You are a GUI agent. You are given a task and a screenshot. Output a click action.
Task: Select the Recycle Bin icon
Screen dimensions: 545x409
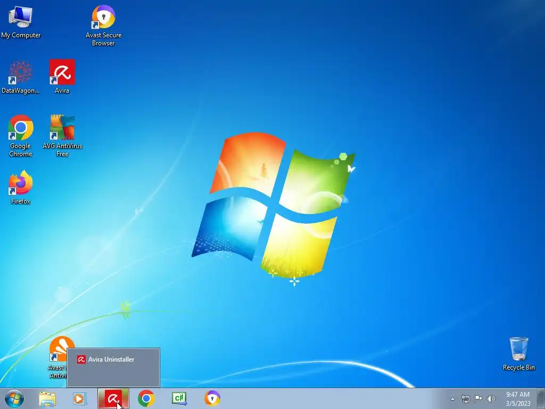click(518, 354)
